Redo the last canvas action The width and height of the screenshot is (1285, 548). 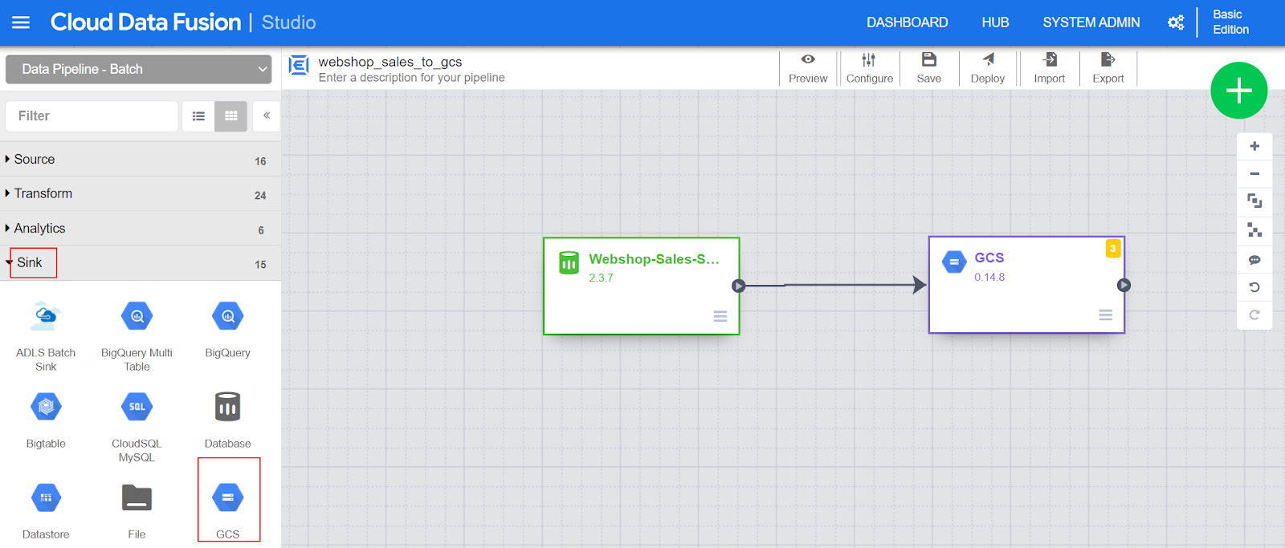click(x=1254, y=315)
